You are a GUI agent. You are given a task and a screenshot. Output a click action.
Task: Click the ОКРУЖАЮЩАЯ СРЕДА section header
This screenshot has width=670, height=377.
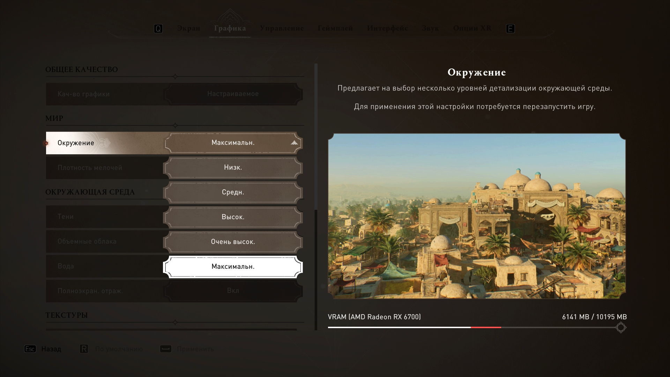click(x=90, y=192)
